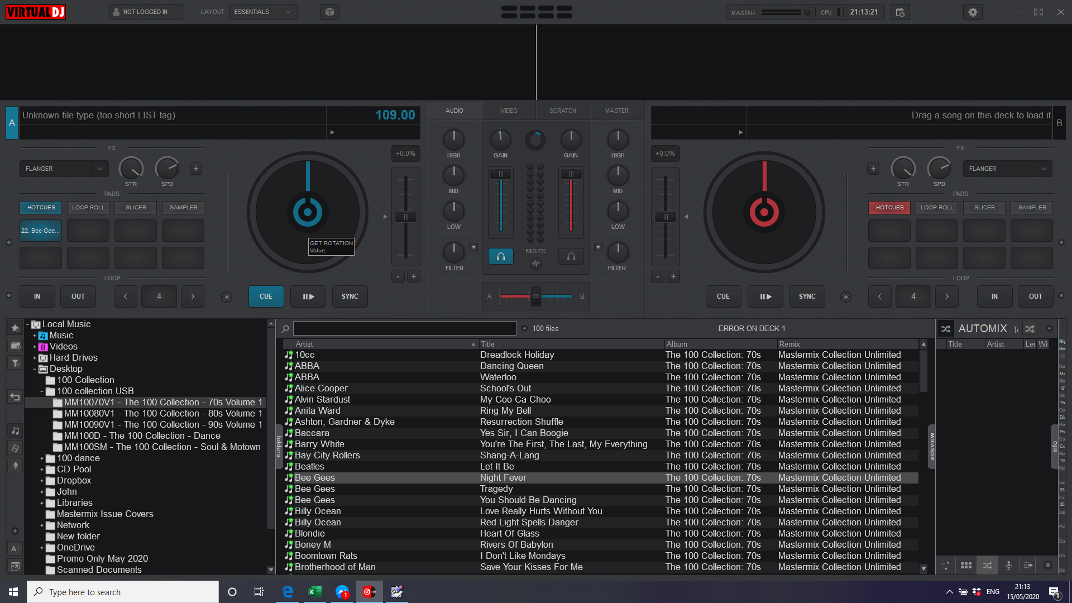Switch to the MASTER mixer tab

click(x=616, y=111)
